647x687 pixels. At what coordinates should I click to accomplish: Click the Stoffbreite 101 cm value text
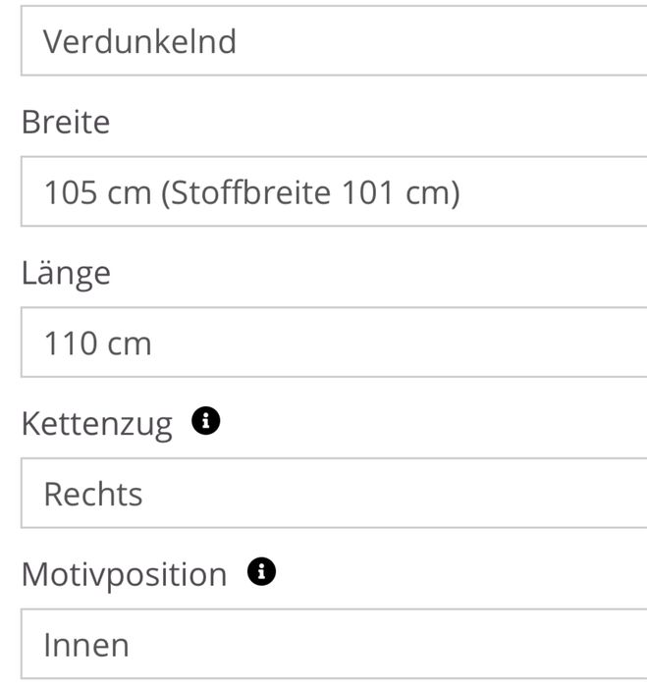tap(310, 192)
